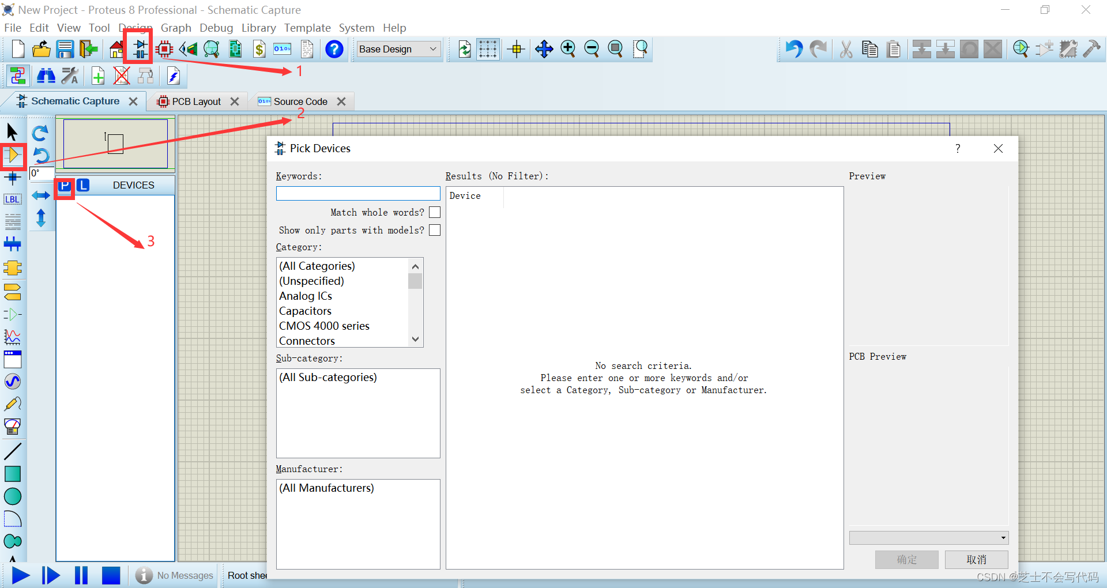Select CMOS 4000 series category
Screen dimensions: 1107x588
point(324,326)
